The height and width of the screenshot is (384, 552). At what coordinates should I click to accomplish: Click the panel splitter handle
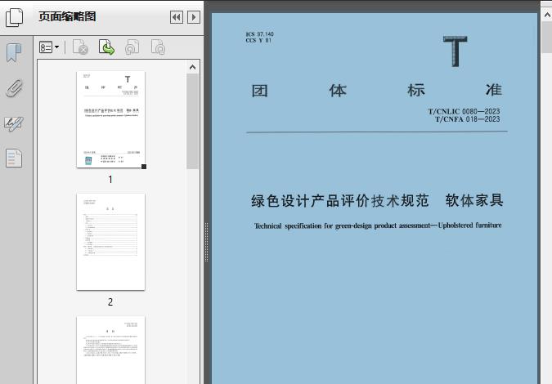(x=207, y=242)
